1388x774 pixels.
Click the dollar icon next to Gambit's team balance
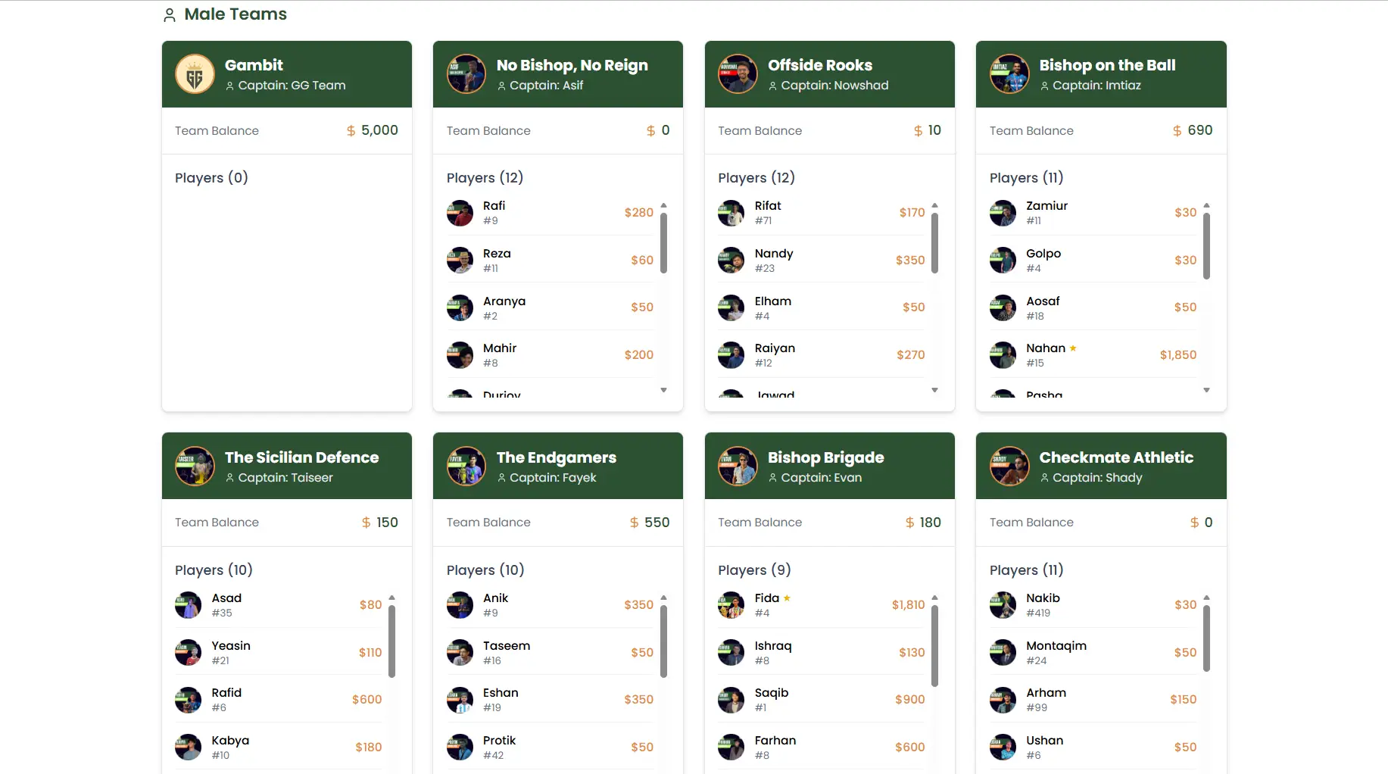tap(351, 130)
